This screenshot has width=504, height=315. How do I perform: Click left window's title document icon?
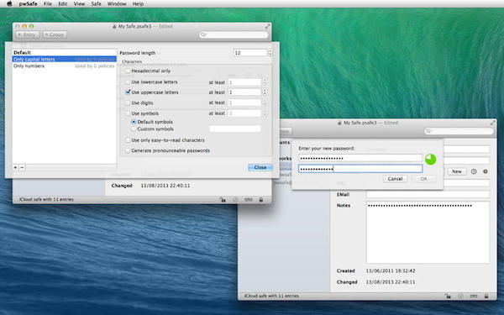(x=114, y=26)
